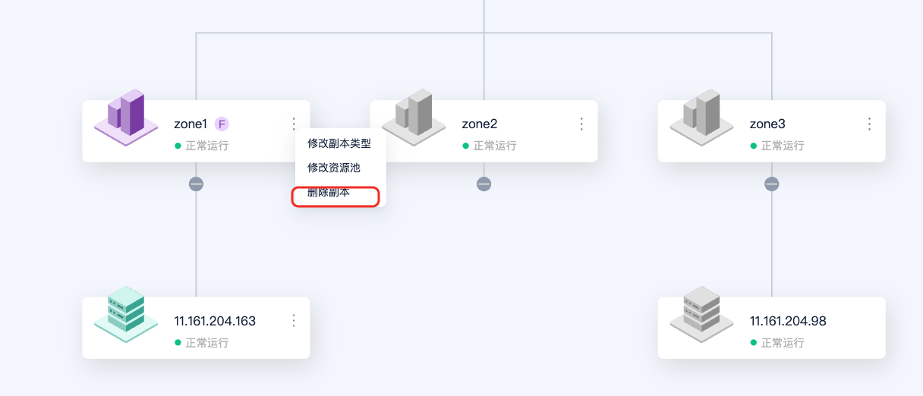The width and height of the screenshot is (923, 396).
Task: Open the more-options menu for server 11.161.204.163
Action: tap(294, 321)
